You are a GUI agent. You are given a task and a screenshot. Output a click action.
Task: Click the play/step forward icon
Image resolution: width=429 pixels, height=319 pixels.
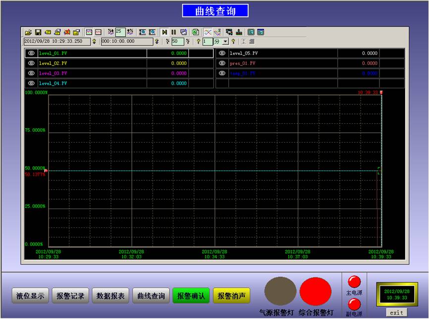164,32
